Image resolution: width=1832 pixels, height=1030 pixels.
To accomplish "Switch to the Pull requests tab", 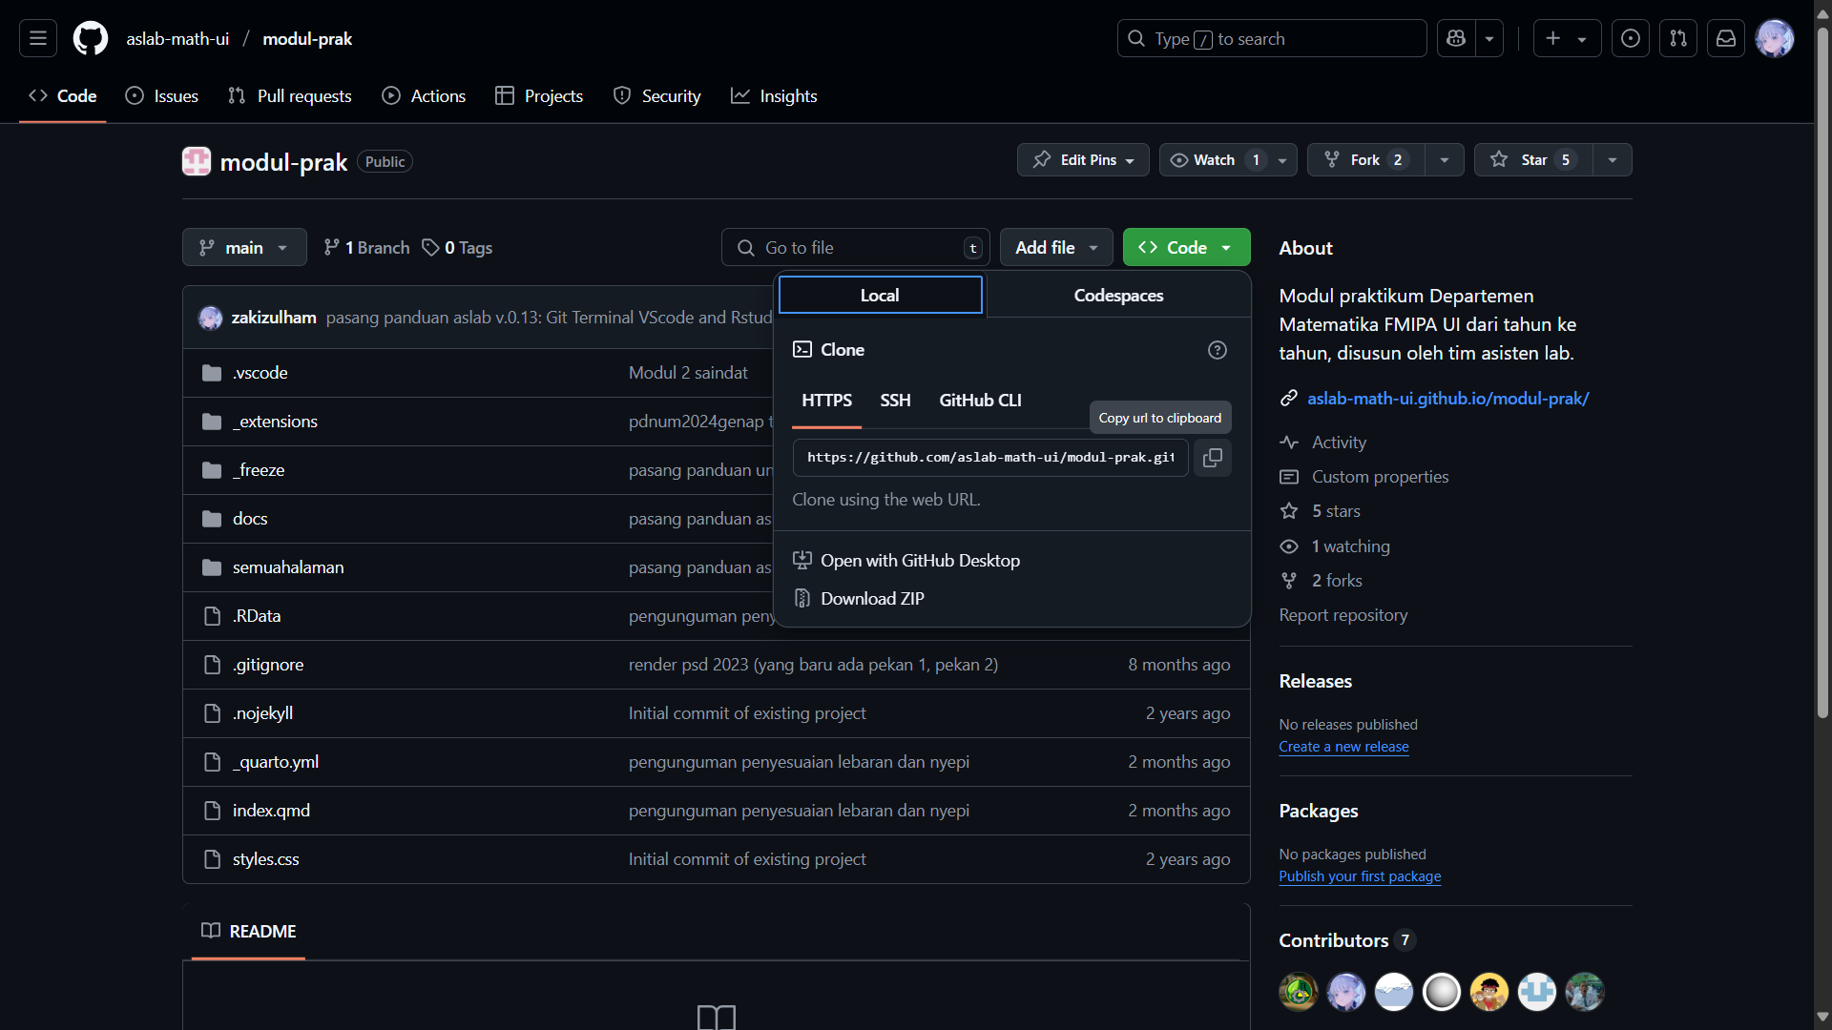I will pyautogui.click(x=290, y=95).
